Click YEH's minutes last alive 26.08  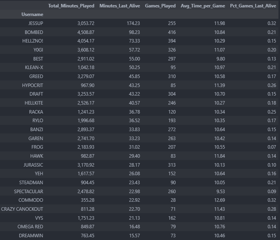(135, 174)
